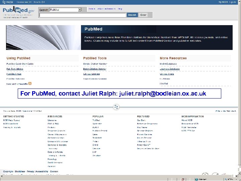
Task: Open the Copyright link in the footer
Action: (8, 172)
